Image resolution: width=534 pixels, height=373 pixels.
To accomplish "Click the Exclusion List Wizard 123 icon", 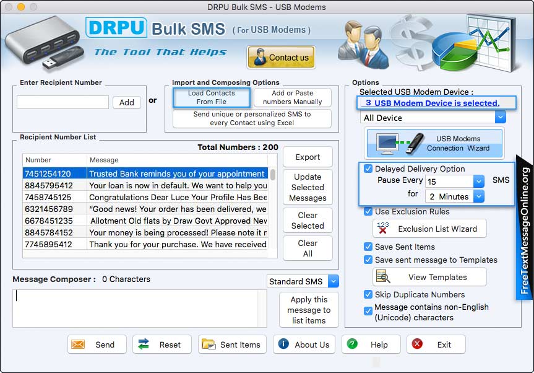I will (x=383, y=228).
